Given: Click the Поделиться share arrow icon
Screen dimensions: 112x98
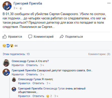Looking at the screenshot, I should [62, 36].
